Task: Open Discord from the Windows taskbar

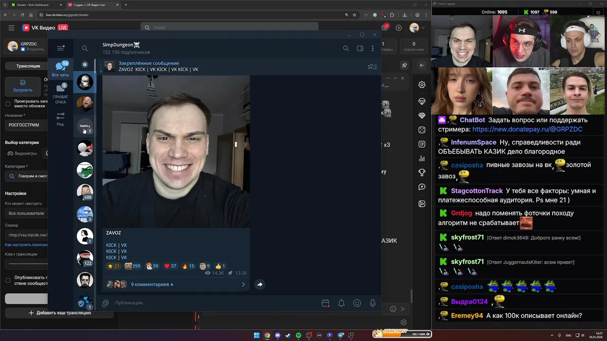Action: point(277,335)
